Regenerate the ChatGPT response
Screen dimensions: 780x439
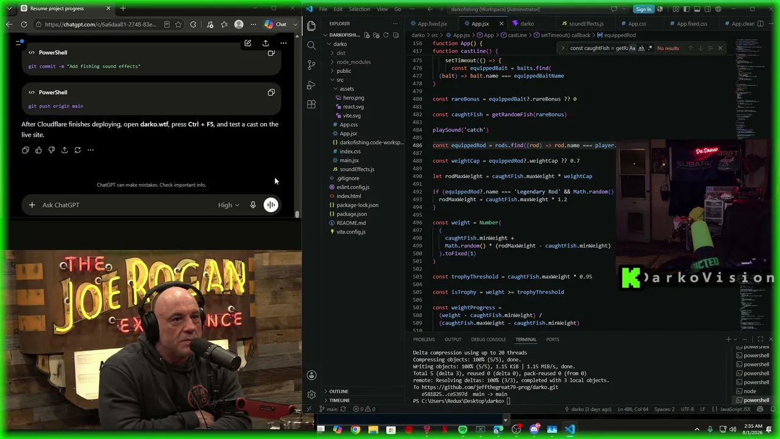coord(77,150)
